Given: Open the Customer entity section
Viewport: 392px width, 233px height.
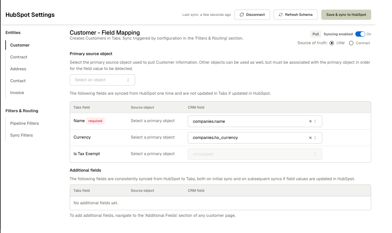Looking at the screenshot, I should pyautogui.click(x=20, y=45).
